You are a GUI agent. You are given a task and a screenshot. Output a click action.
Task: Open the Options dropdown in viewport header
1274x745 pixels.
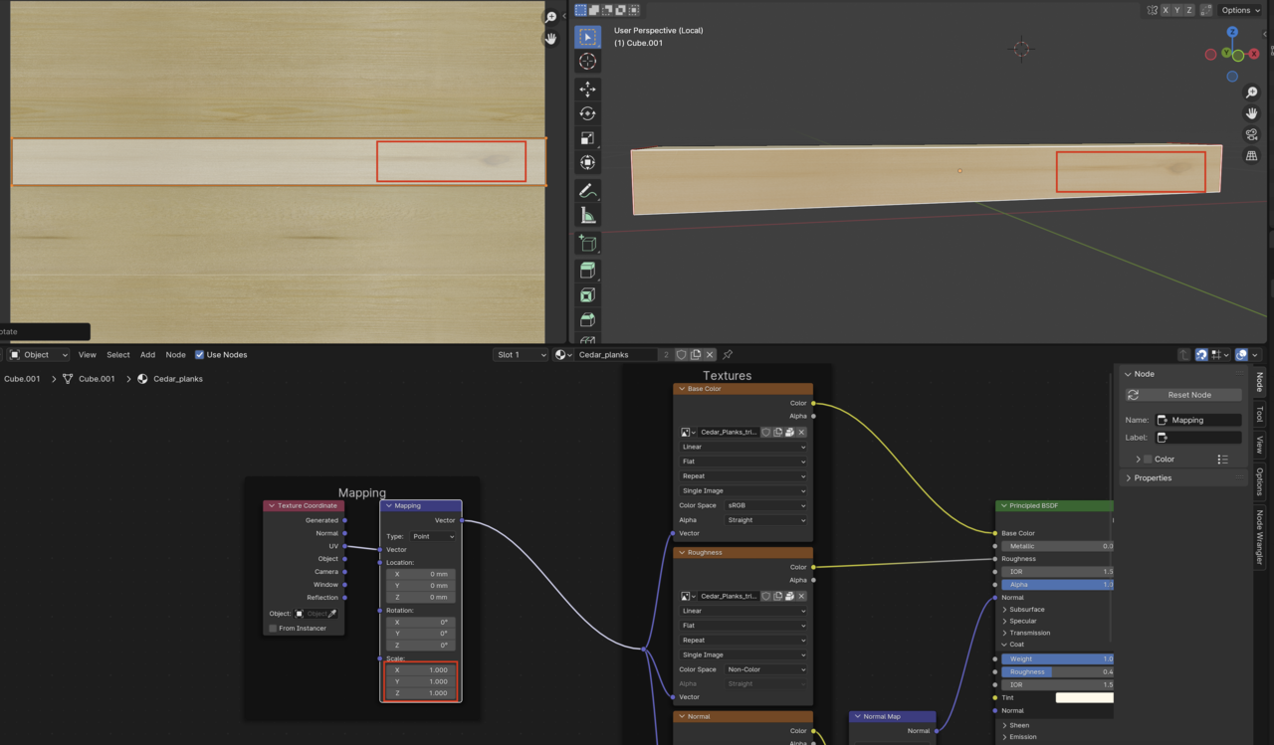(x=1237, y=10)
